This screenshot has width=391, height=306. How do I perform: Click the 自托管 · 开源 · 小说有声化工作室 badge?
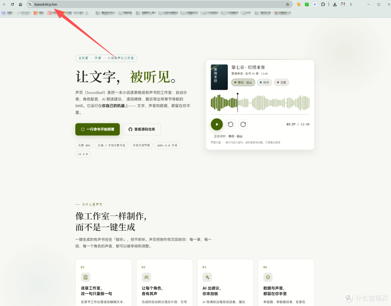pyautogui.click(x=106, y=58)
